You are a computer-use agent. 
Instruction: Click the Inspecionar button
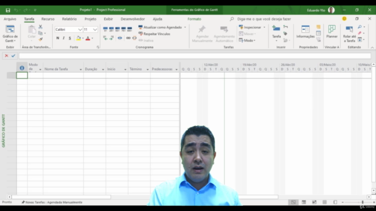[250, 28]
